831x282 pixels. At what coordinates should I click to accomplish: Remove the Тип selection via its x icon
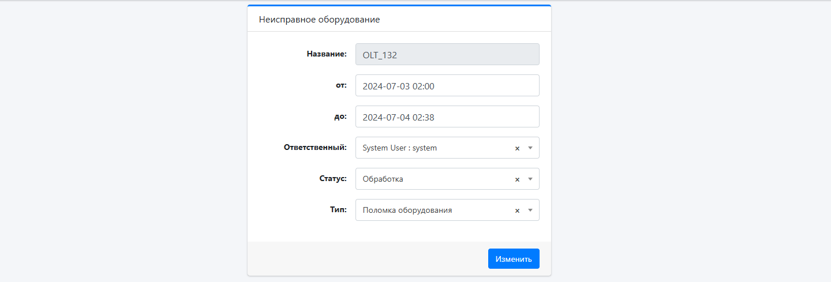coord(517,210)
